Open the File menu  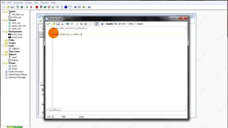click(3, 2)
